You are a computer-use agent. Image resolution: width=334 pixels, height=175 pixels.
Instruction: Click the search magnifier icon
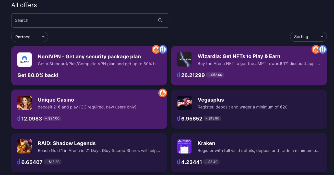160,20
